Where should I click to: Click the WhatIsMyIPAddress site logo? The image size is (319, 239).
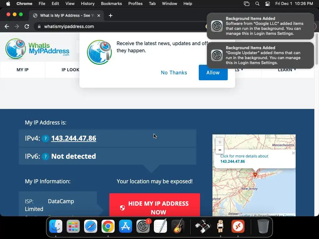(x=37, y=49)
